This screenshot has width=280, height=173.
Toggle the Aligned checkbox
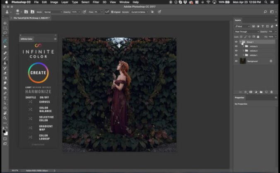click(113, 12)
